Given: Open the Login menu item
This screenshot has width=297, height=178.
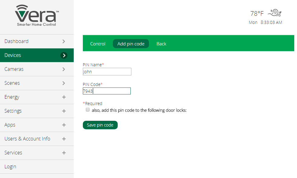Looking at the screenshot, I should click(x=11, y=167).
